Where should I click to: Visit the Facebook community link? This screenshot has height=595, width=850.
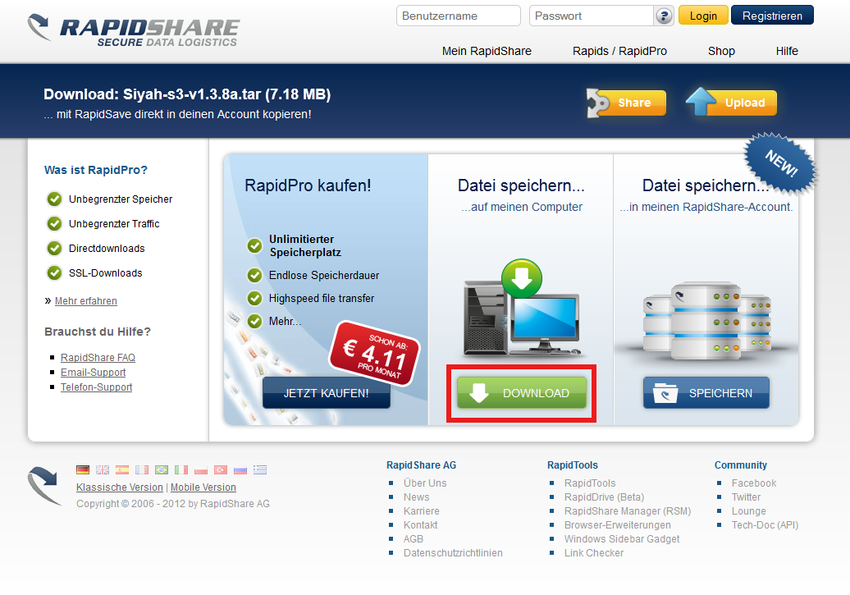pos(754,483)
